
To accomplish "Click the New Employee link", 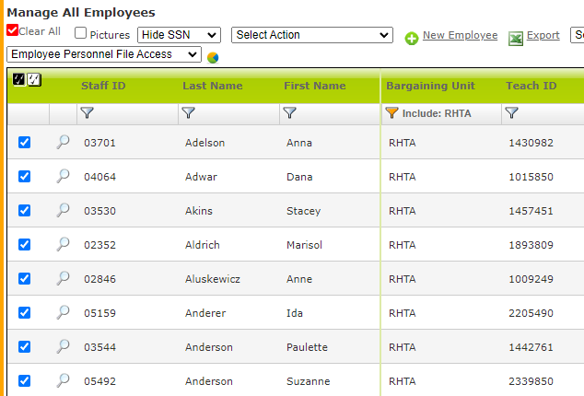I will [x=460, y=36].
